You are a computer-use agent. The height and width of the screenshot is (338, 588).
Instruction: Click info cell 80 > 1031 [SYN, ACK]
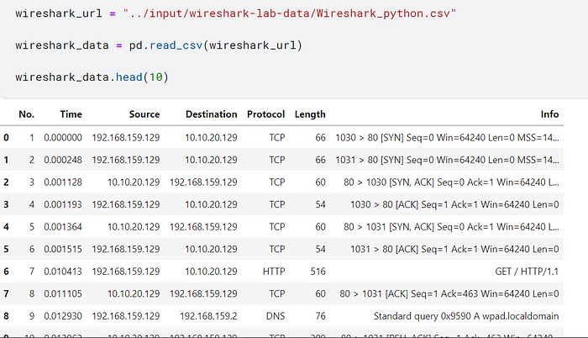tap(451, 227)
